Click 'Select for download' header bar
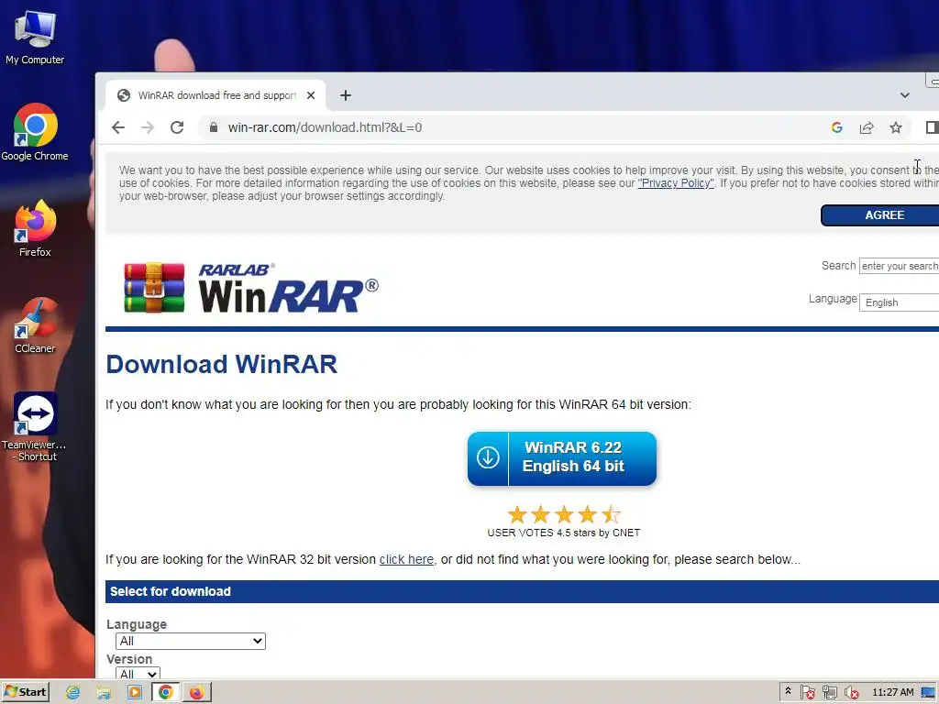 click(x=522, y=591)
